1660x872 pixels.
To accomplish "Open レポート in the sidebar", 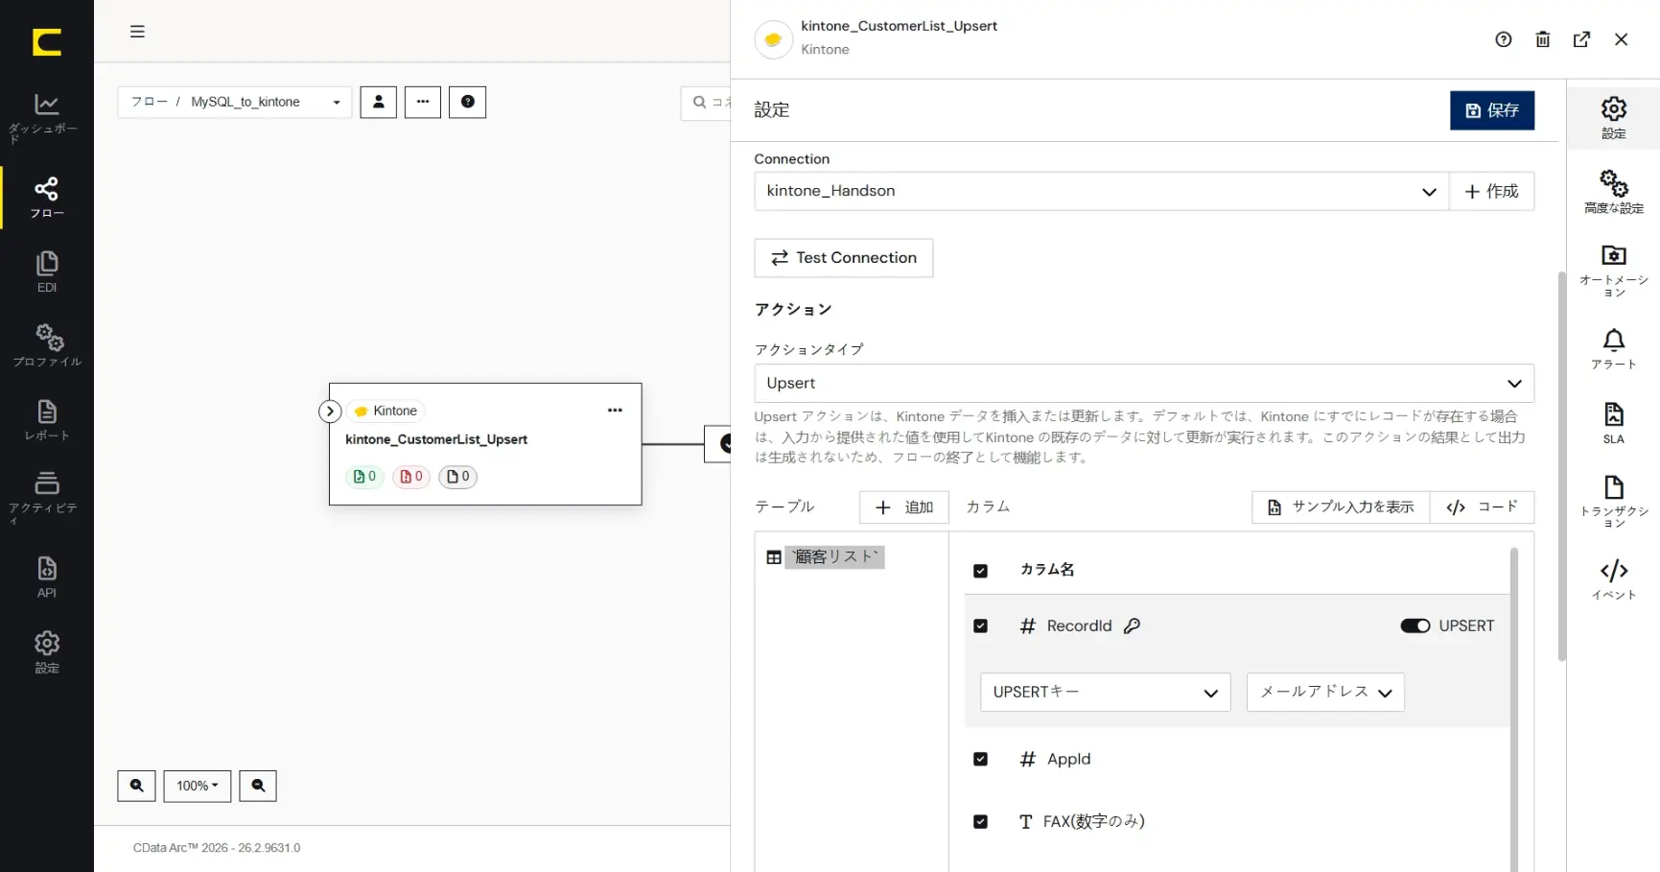I will 46,420.
